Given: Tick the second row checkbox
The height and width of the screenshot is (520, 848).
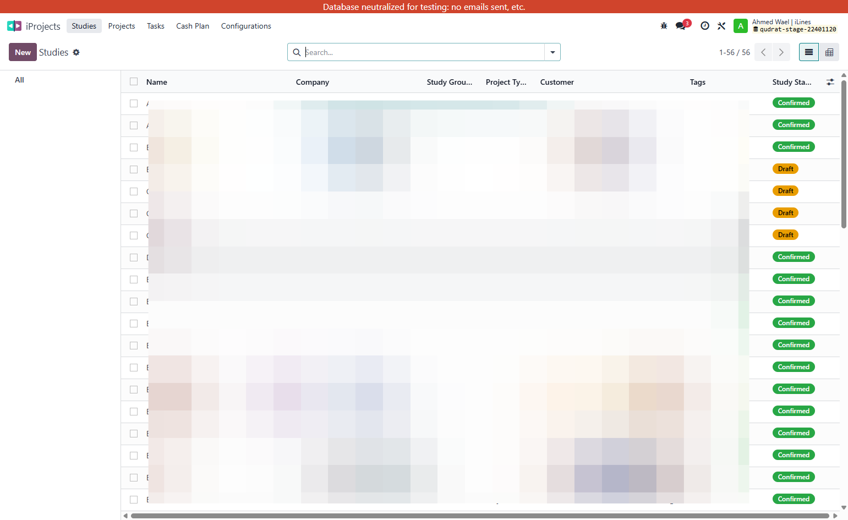Looking at the screenshot, I should pyautogui.click(x=134, y=125).
